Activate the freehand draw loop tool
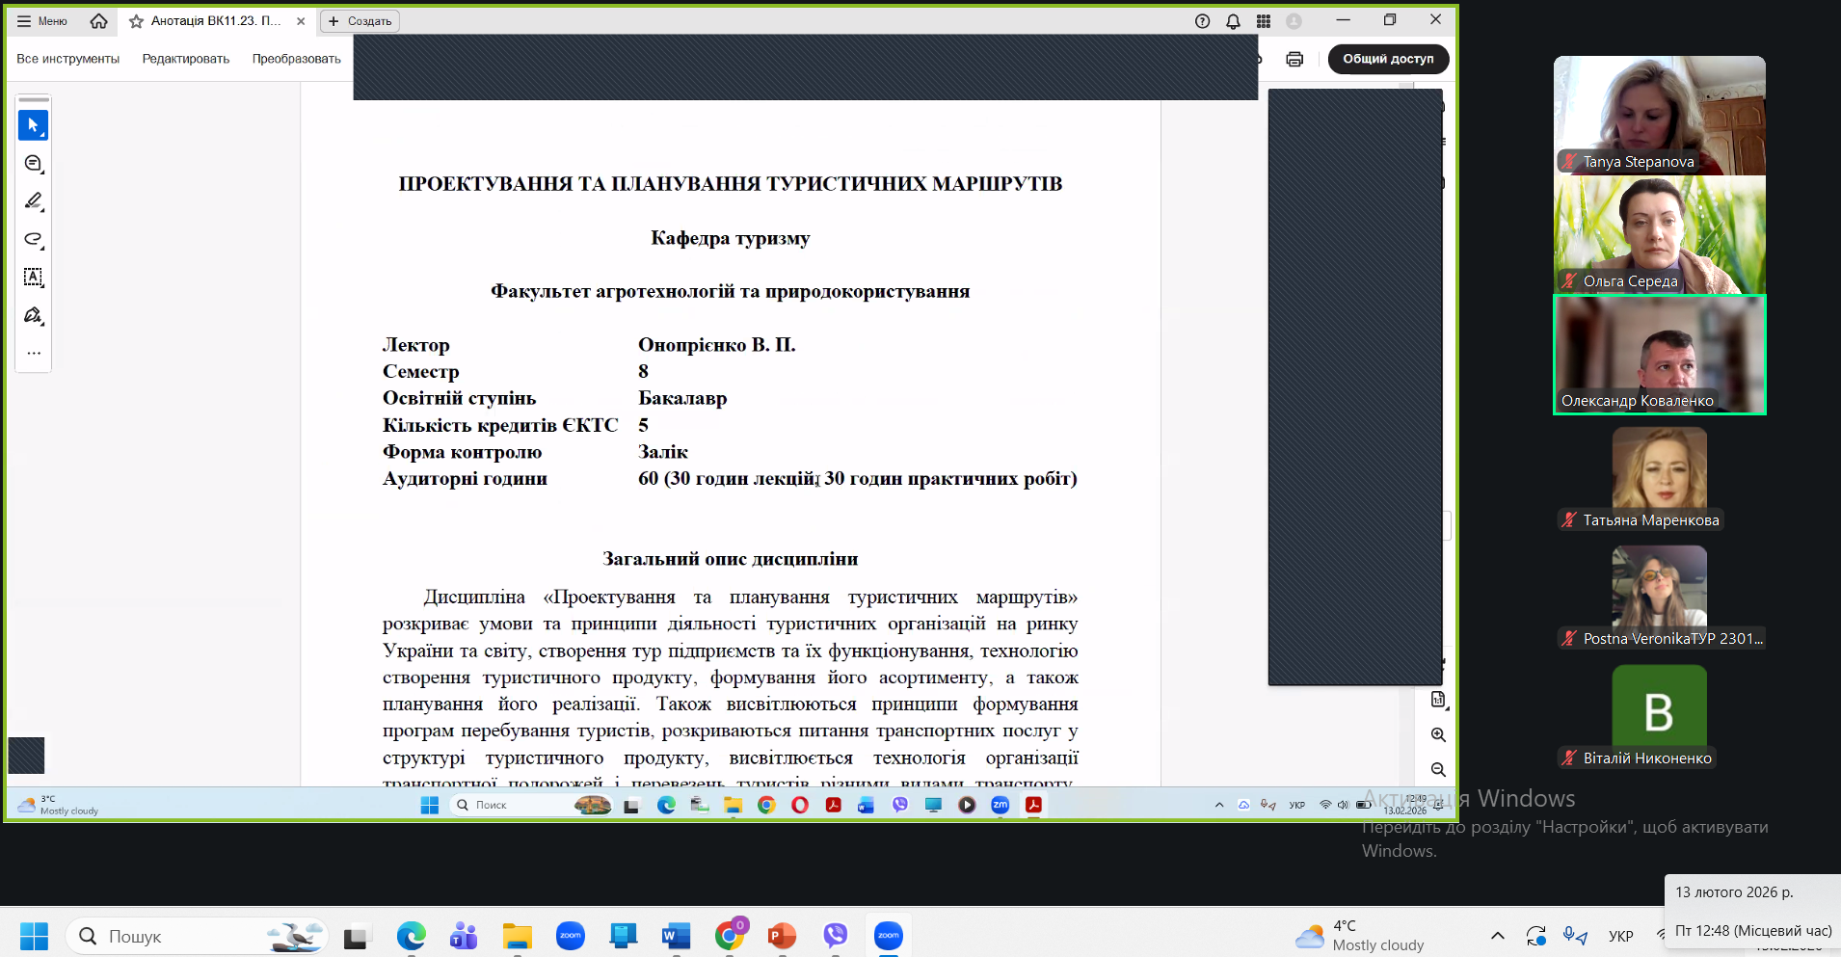Image resolution: width=1841 pixels, height=957 pixels. coord(33,239)
